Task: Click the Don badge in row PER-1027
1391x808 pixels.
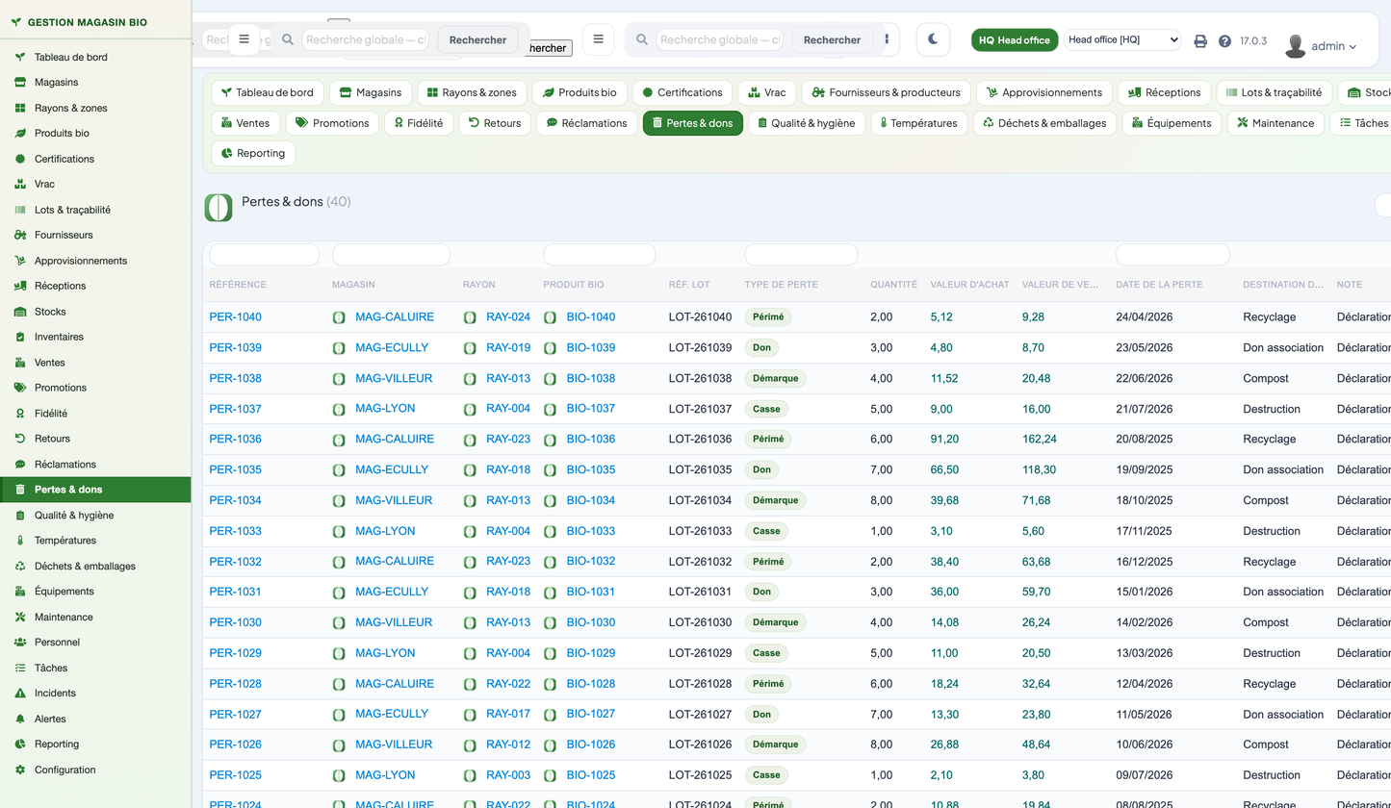Action: [761, 715]
